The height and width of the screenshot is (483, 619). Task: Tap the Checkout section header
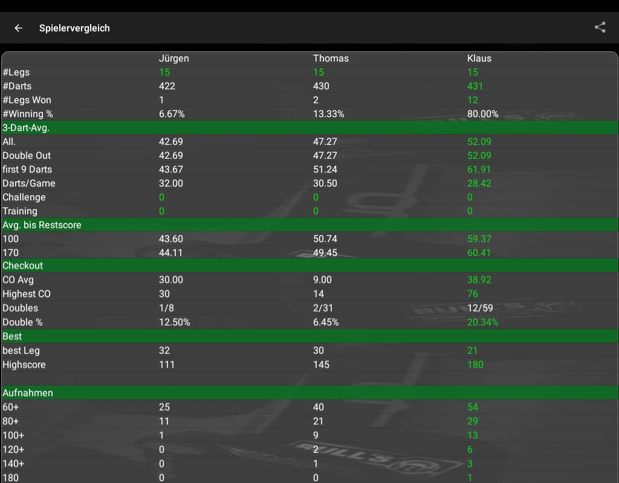(x=23, y=266)
